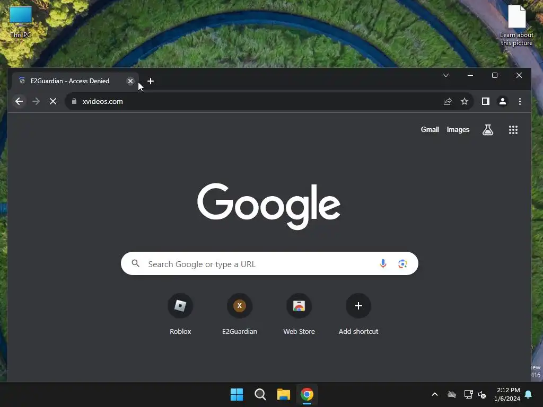Open the notifications bell
Viewport: 543px width, 407px height.
(528, 394)
